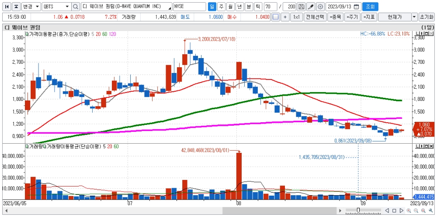Open chart tools via the wrench icon

(430, 210)
